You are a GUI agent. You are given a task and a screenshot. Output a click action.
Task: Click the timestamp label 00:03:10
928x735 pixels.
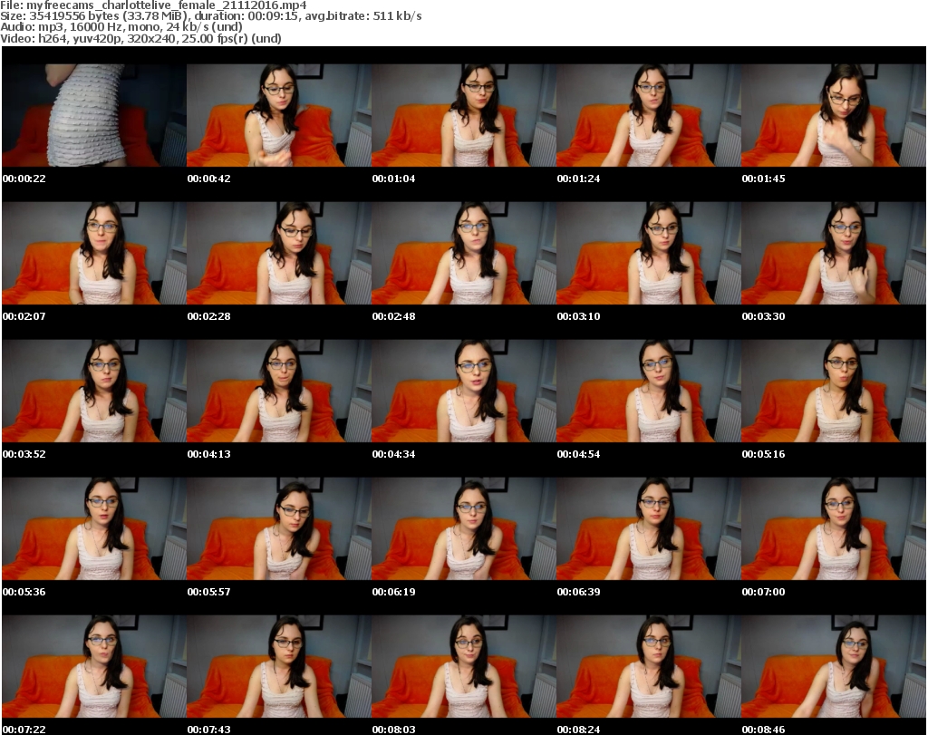coord(578,316)
